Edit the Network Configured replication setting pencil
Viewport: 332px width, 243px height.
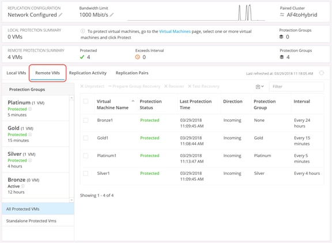pos(61,15)
